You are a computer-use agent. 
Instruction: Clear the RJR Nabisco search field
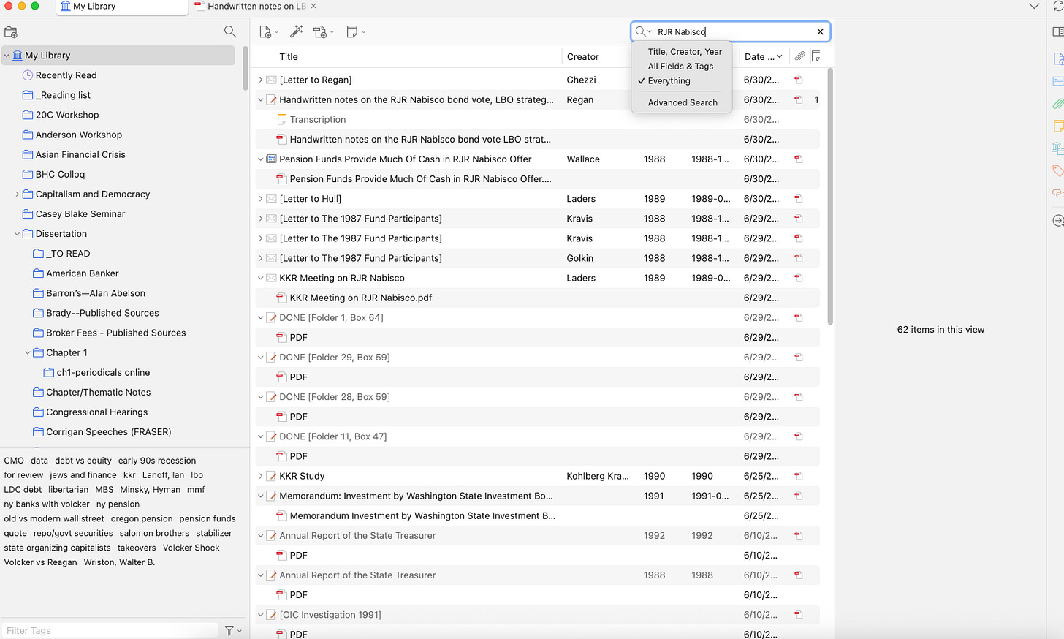(820, 31)
